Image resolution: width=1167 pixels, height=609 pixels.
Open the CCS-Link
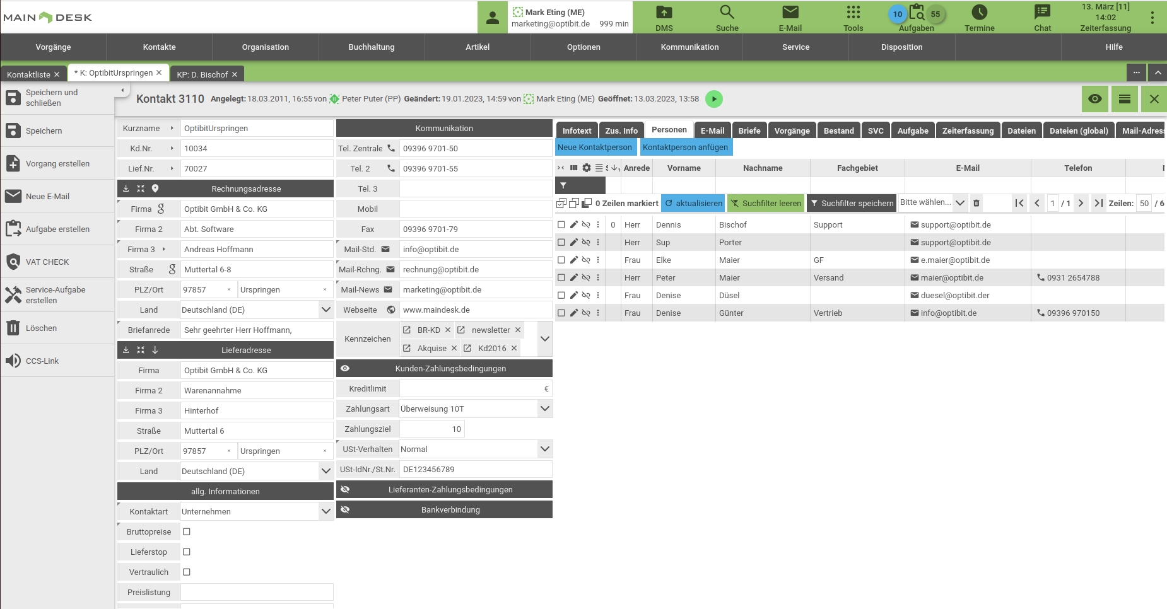[x=57, y=361]
